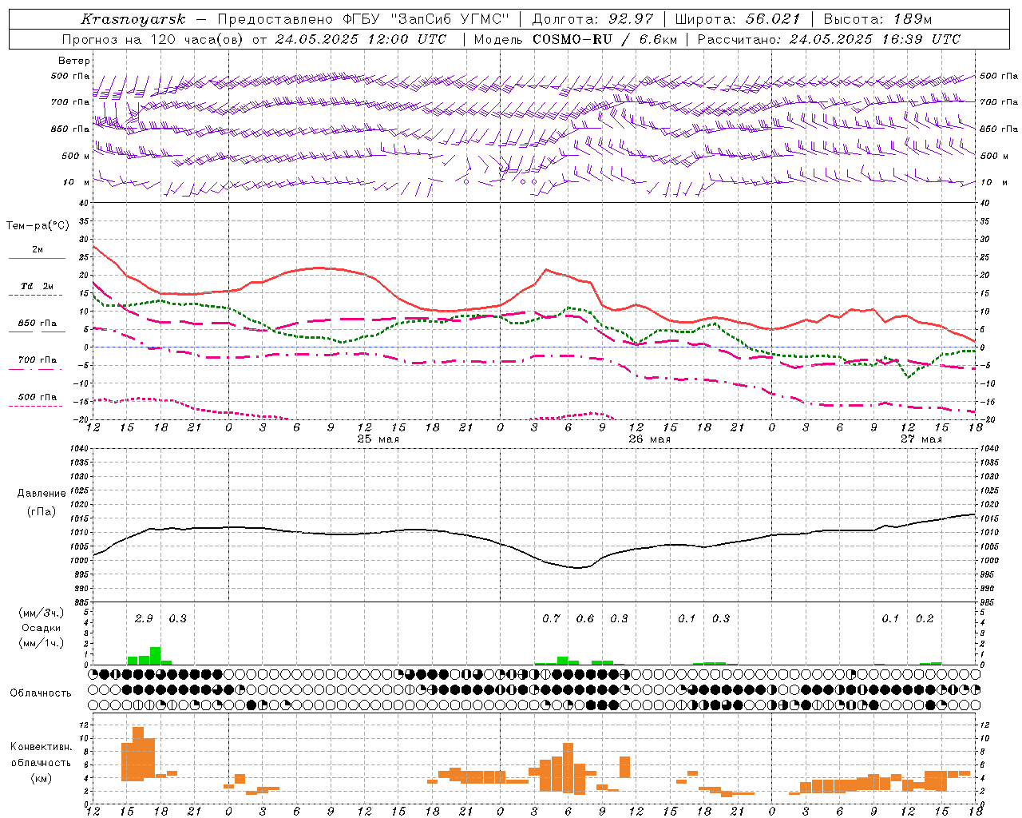Click the 'Высота: 189м' header field
Screen dimensions: 1022x818
[x=877, y=19]
